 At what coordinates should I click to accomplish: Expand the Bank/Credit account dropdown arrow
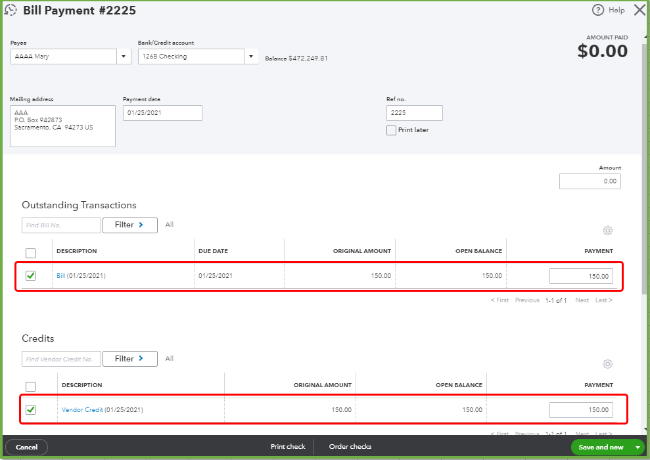(x=251, y=57)
